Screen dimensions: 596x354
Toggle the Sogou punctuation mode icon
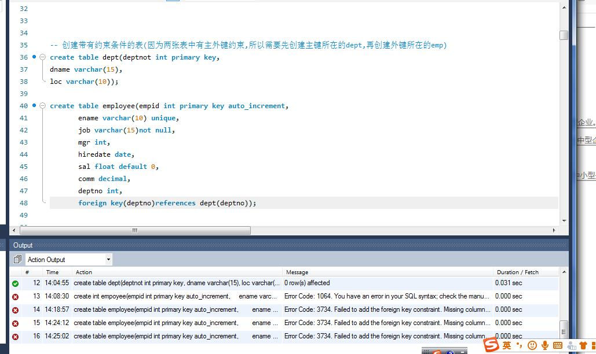point(519,345)
